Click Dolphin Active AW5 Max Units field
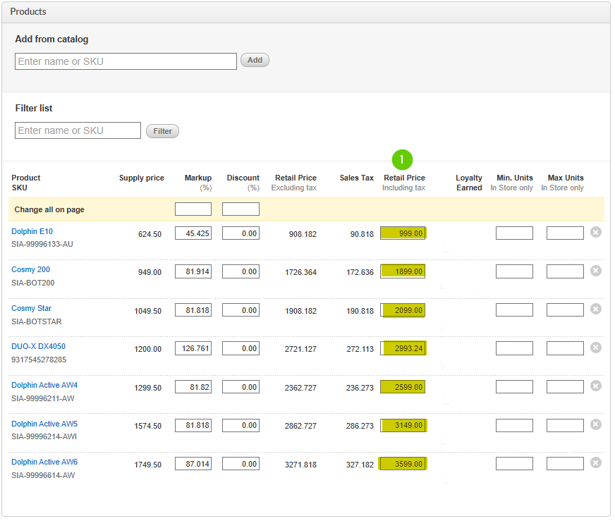Screen dimensions: 615x521 coord(565,425)
